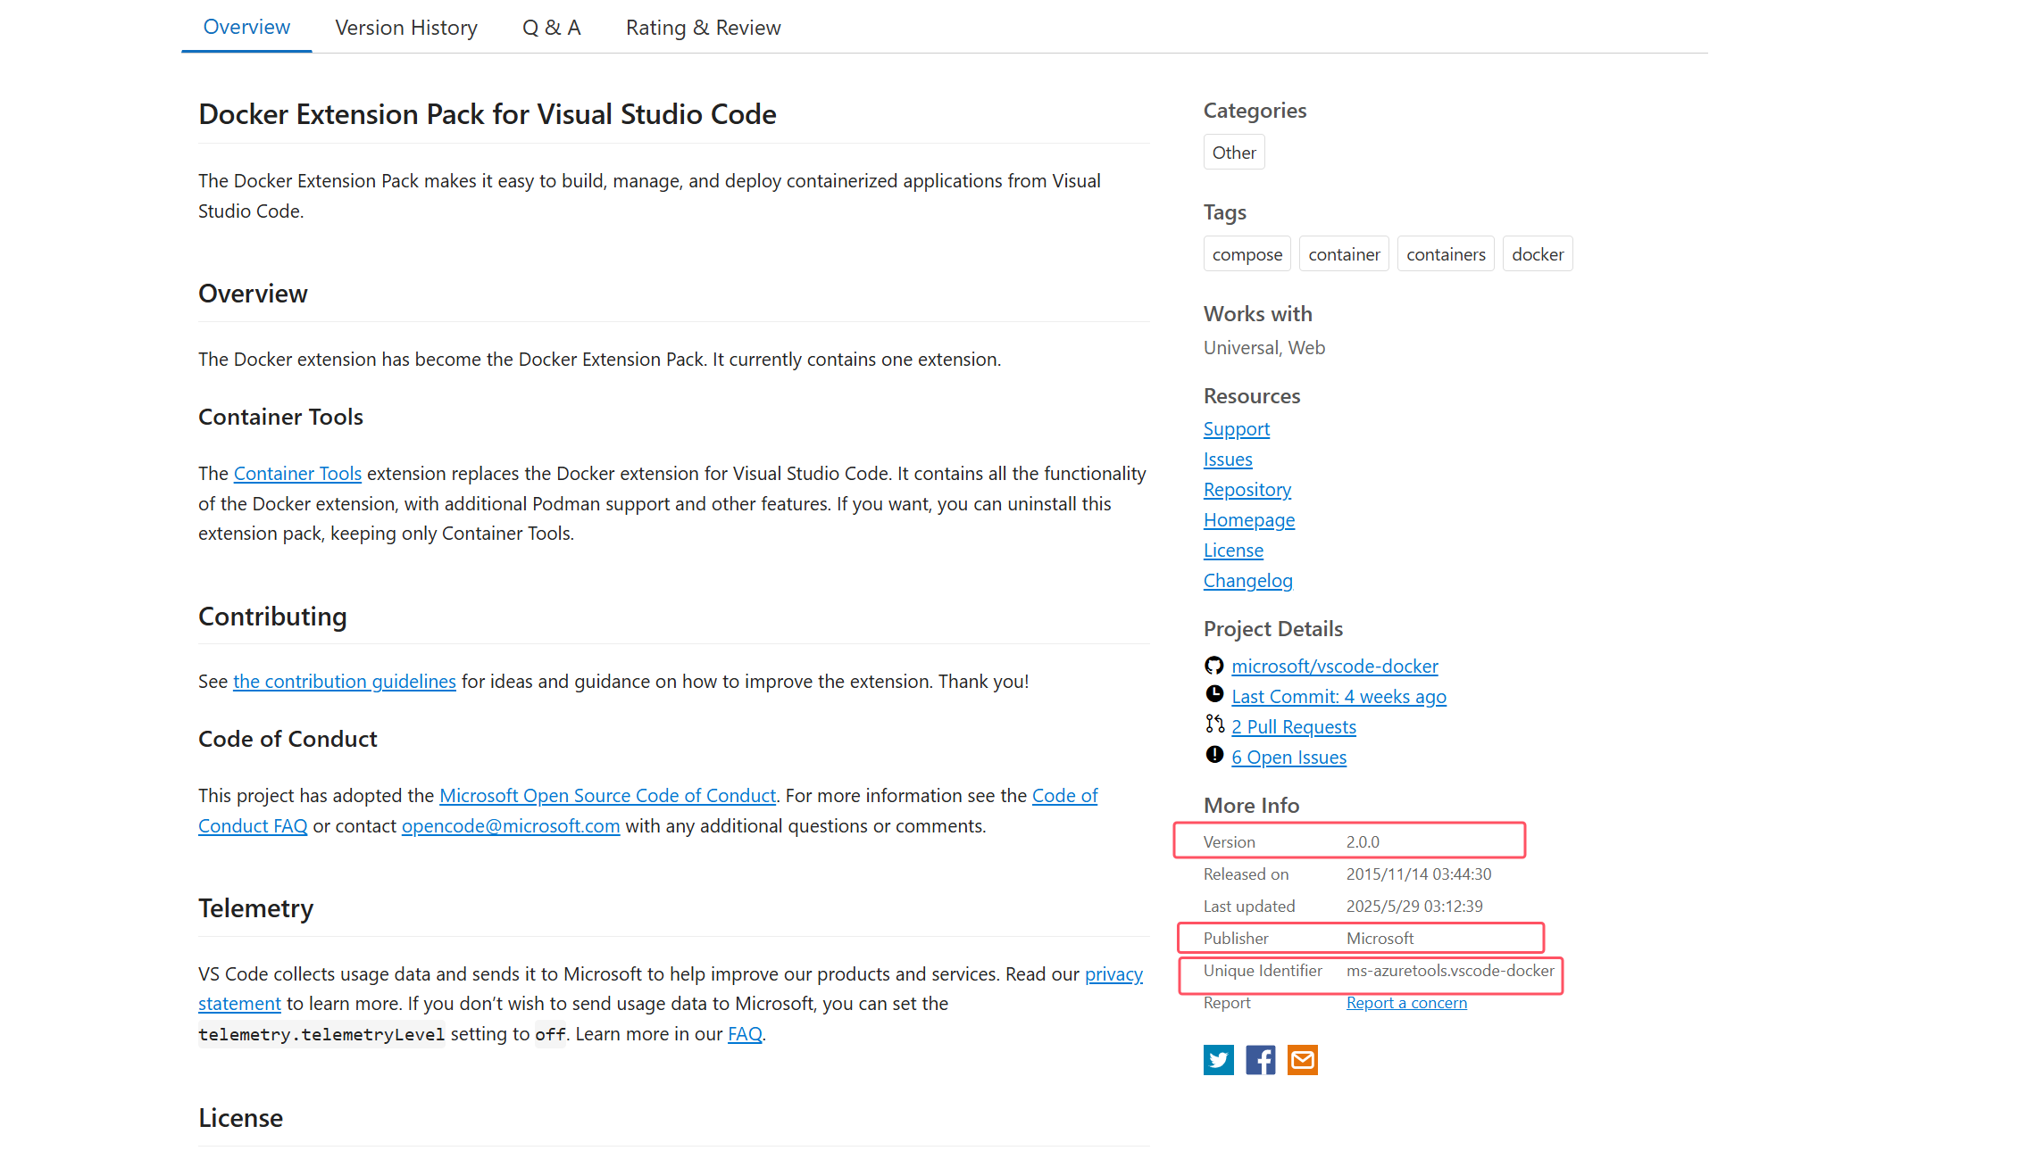Visit the Repository link
Image resolution: width=2018 pixels, height=1151 pixels.
pos(1247,490)
